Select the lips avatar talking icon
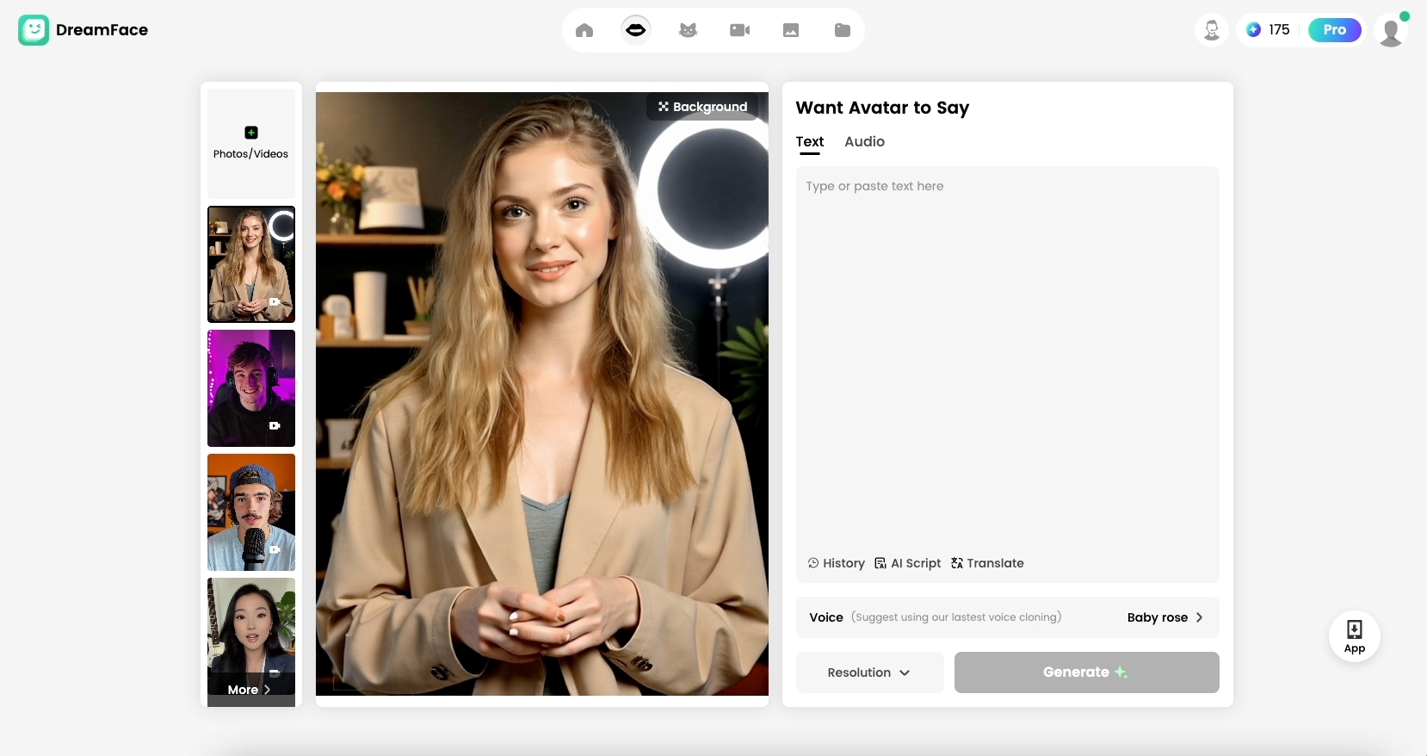 636,30
